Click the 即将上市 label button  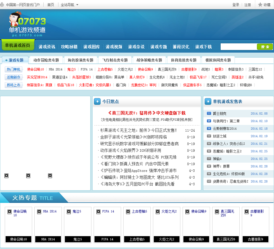[x=13, y=85]
